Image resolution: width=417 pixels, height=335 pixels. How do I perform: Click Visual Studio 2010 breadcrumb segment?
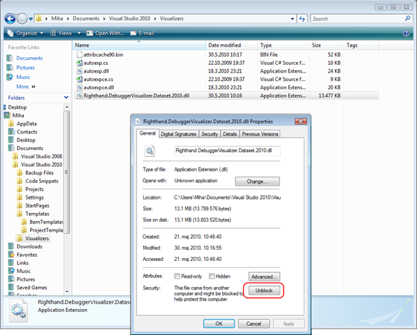(129, 19)
